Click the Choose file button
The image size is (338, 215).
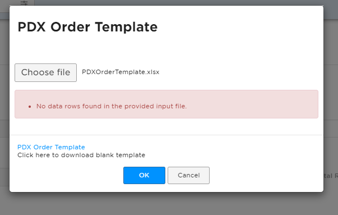(46, 72)
